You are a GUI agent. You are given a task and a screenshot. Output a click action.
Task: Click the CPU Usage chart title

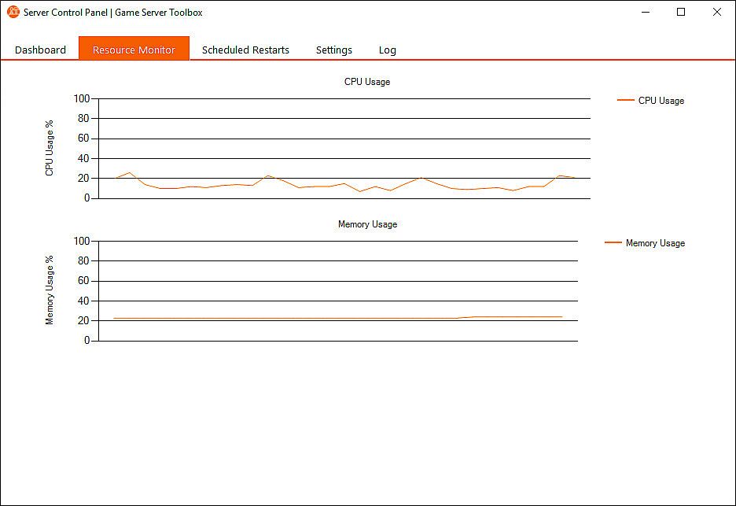tap(367, 82)
